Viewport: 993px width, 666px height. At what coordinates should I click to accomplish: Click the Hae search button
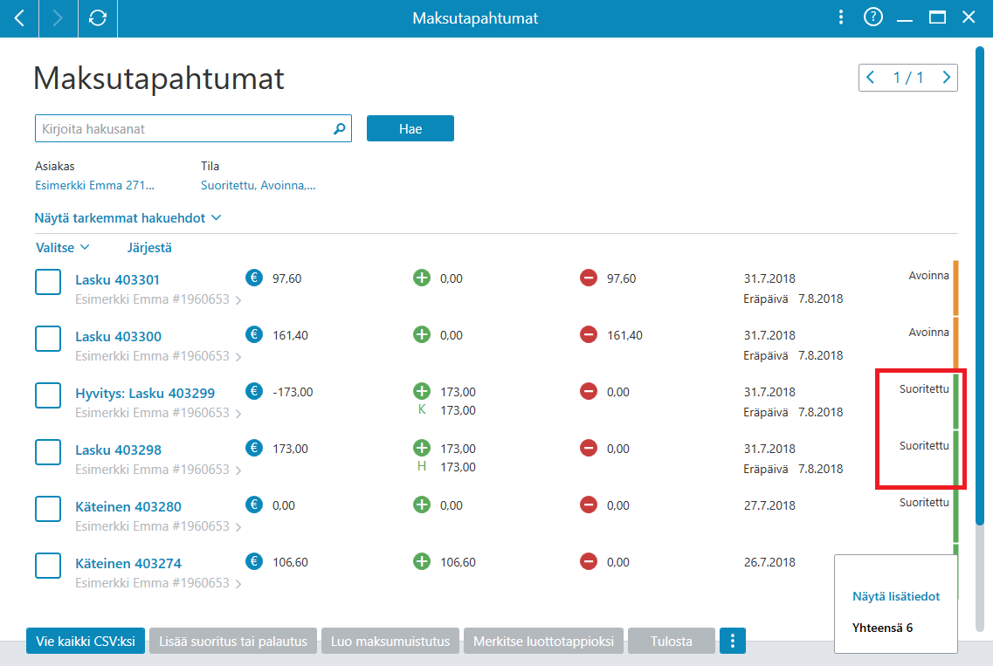click(x=410, y=128)
